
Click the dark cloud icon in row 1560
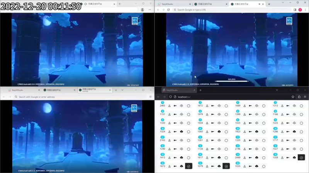pos(219,131)
